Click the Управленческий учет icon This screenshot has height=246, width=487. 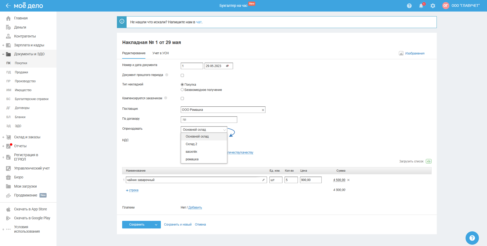coord(8,168)
